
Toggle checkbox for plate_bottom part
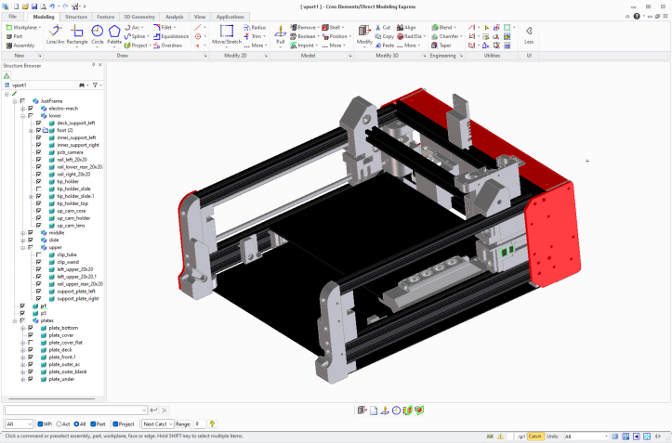[x=31, y=328]
